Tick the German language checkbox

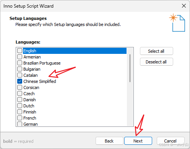(19, 124)
